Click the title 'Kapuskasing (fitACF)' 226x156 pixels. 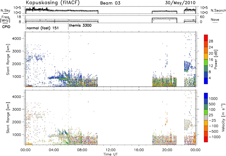(53, 3)
